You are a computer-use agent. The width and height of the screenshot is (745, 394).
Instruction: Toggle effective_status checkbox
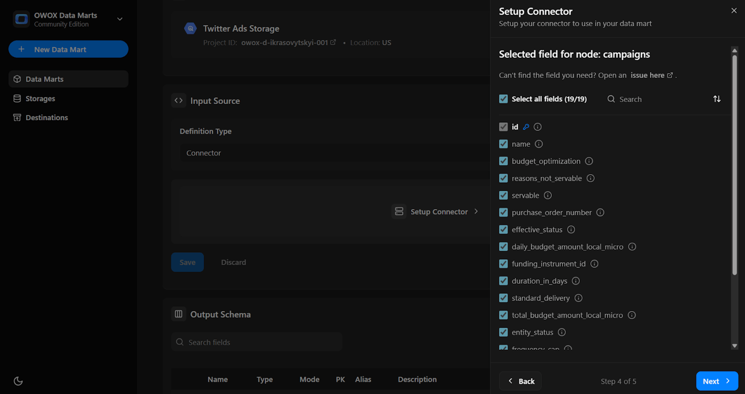click(503, 229)
